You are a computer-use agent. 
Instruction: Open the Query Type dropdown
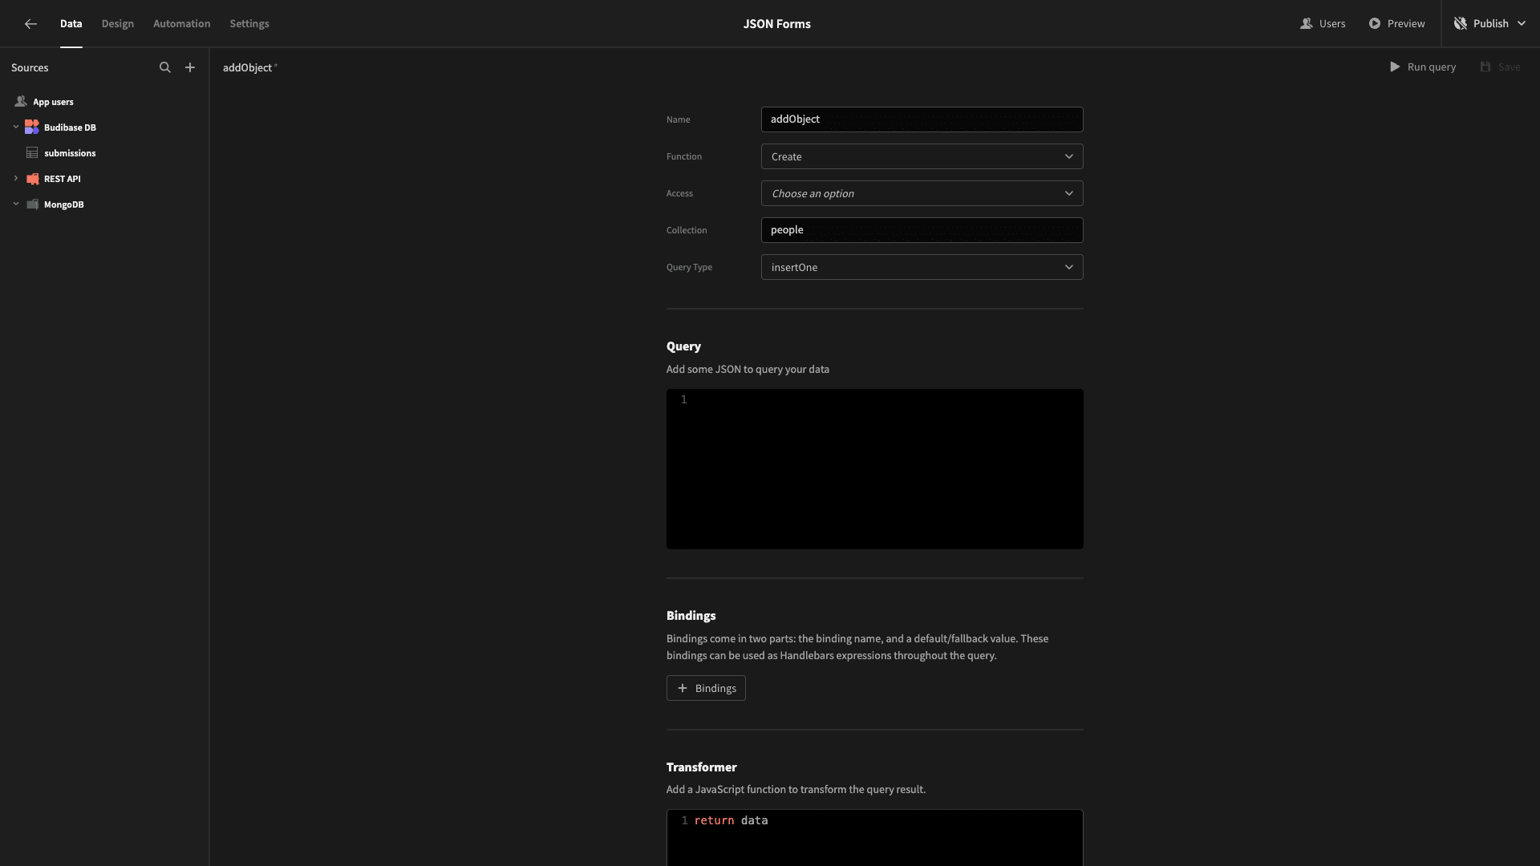click(922, 267)
